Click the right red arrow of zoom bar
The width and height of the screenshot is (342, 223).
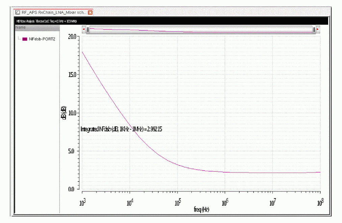[x=318, y=29]
